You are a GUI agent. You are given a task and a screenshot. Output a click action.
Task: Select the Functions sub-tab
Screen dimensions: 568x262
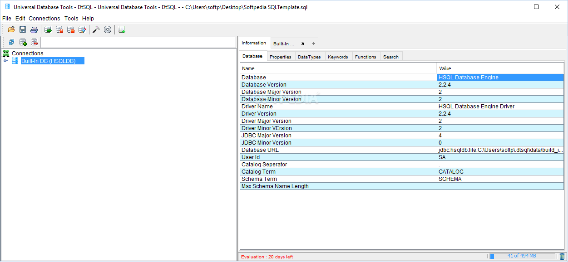point(365,57)
